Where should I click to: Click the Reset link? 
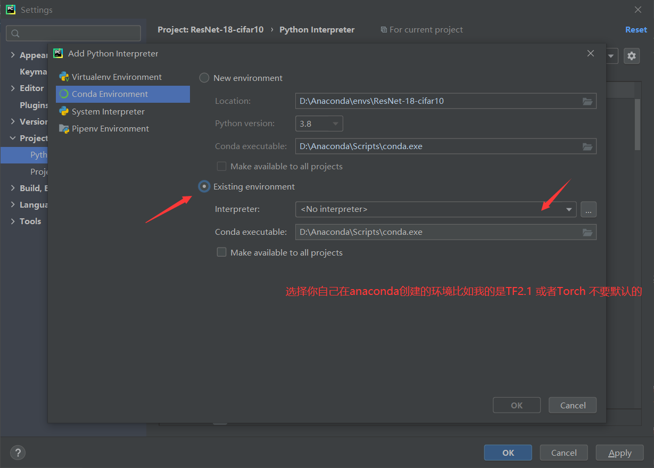click(636, 29)
